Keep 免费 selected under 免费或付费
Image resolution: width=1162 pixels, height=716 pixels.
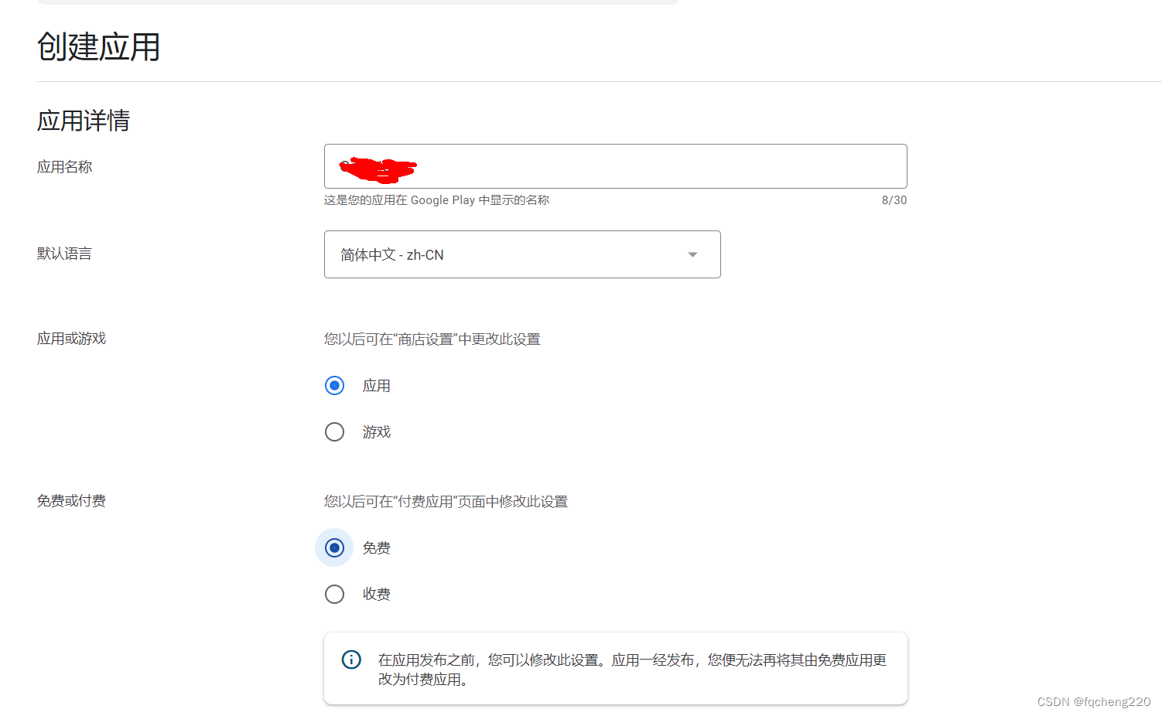pos(334,547)
